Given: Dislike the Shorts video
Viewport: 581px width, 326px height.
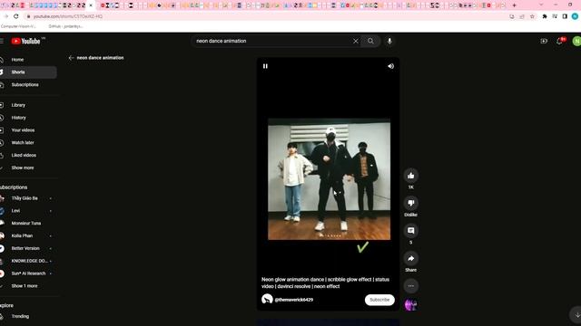Looking at the screenshot, I should [x=411, y=203].
